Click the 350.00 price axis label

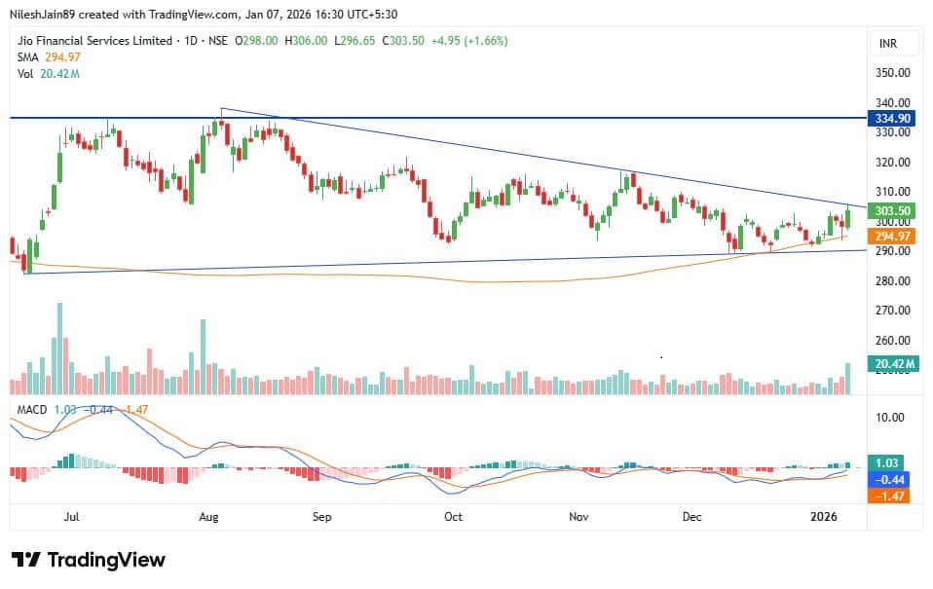(x=892, y=73)
